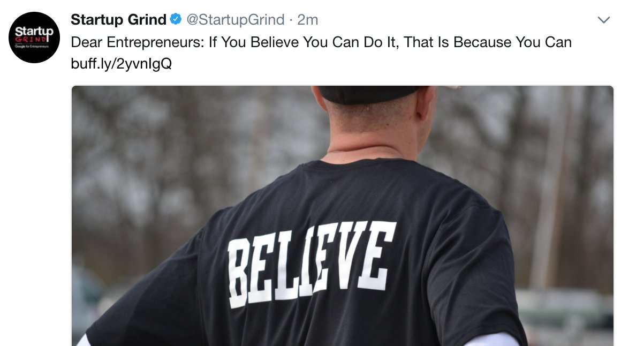Click the blue verified badge
621x346 pixels.
click(x=176, y=19)
